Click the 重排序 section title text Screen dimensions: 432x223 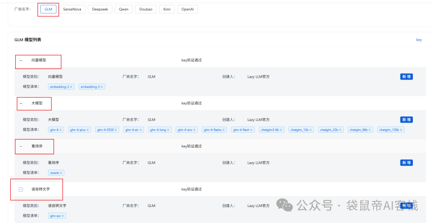coord(37,146)
